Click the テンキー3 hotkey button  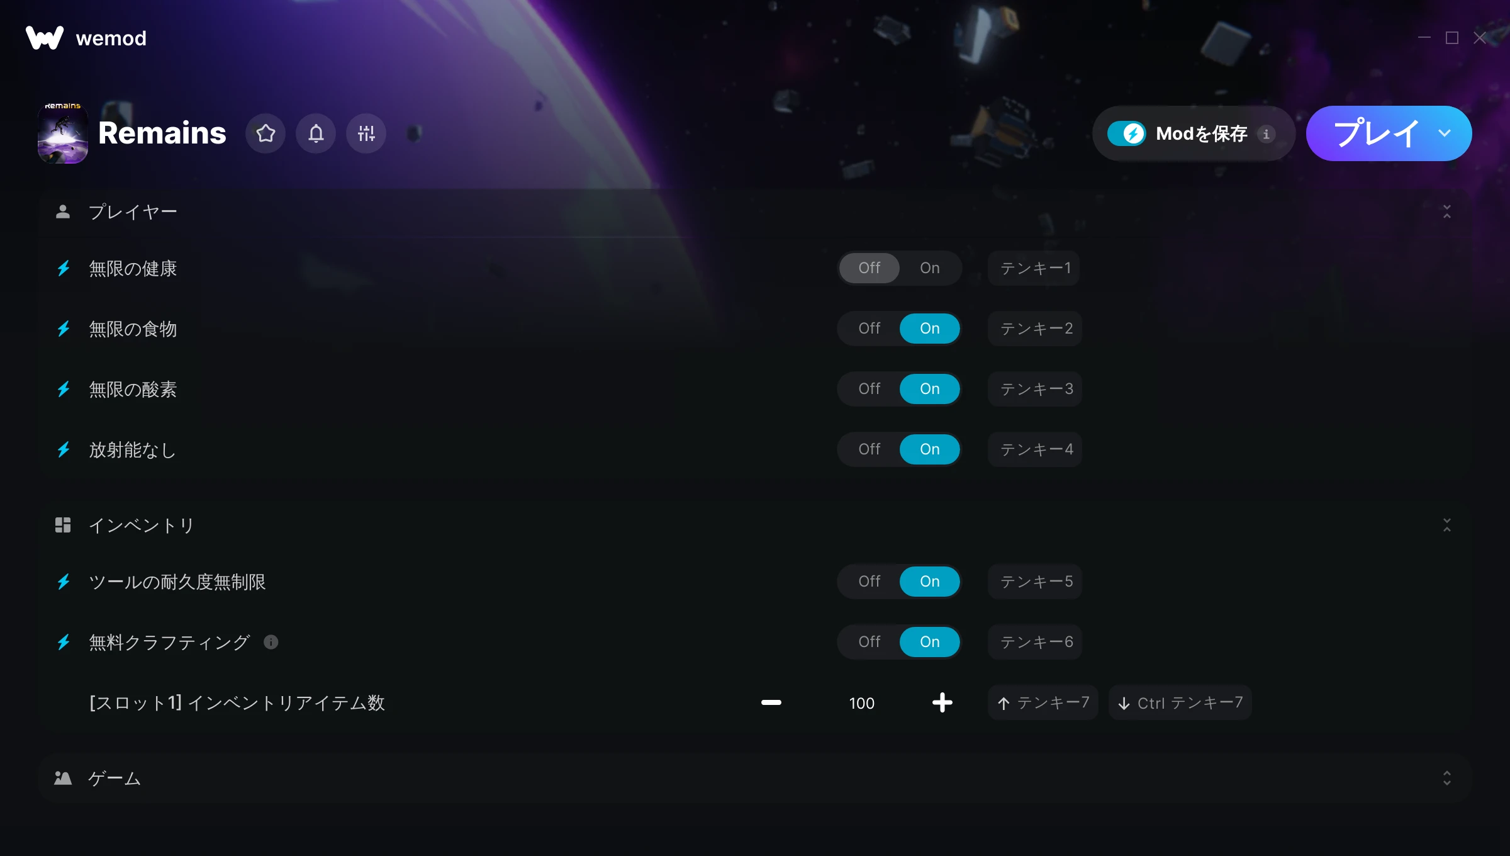pyautogui.click(x=1035, y=389)
